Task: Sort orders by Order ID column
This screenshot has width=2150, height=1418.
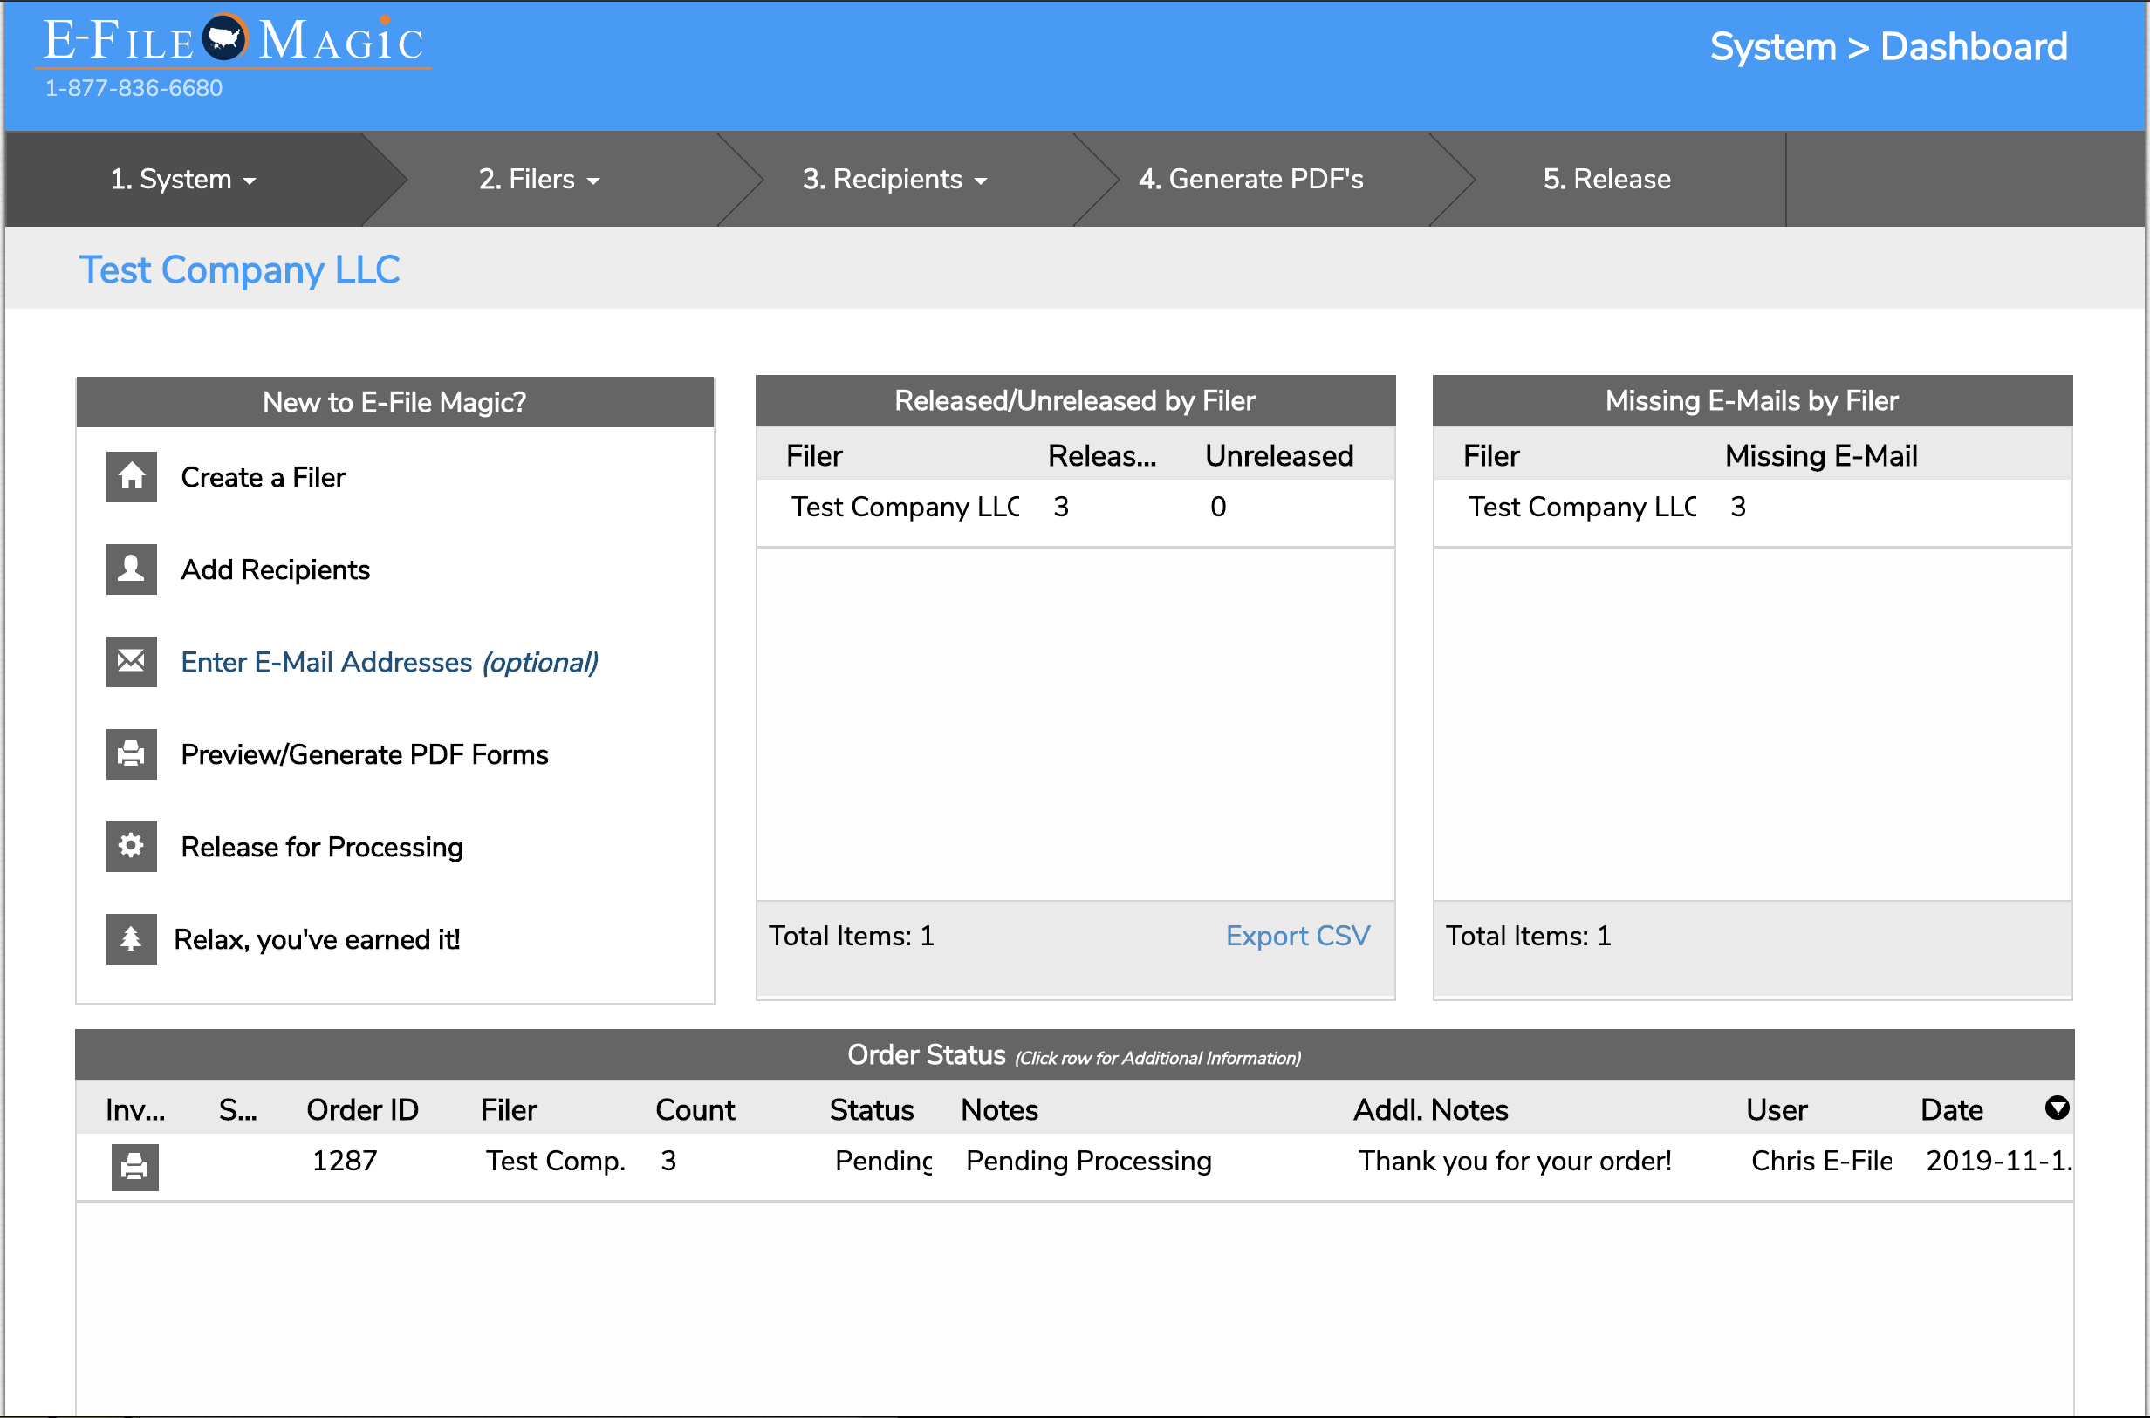Action: click(x=363, y=1108)
